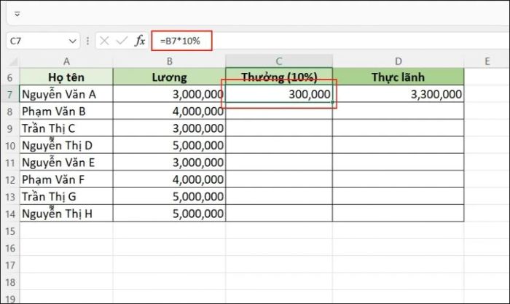Viewport: 510px width, 304px height.
Task: Select salary cell 4,000,000 for Phạm Văn F
Action: click(x=169, y=179)
